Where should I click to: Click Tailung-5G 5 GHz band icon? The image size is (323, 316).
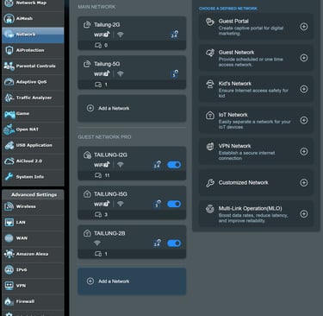click(174, 73)
